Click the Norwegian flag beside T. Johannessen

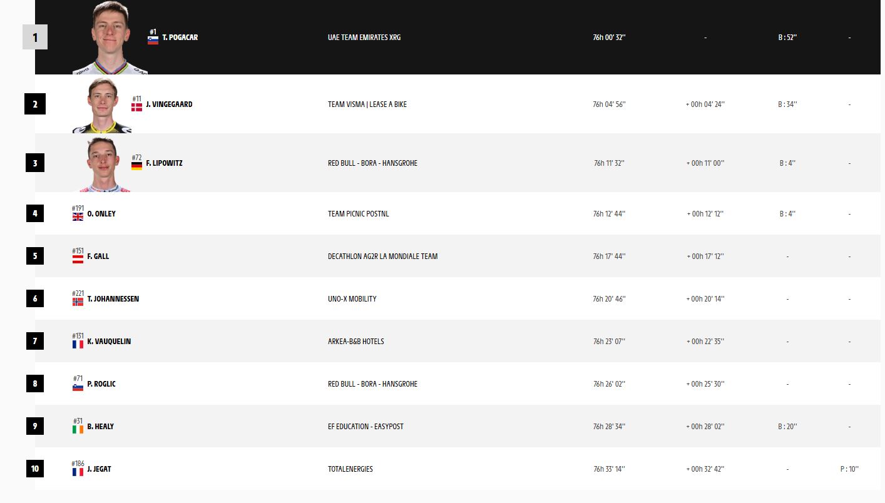click(x=78, y=302)
